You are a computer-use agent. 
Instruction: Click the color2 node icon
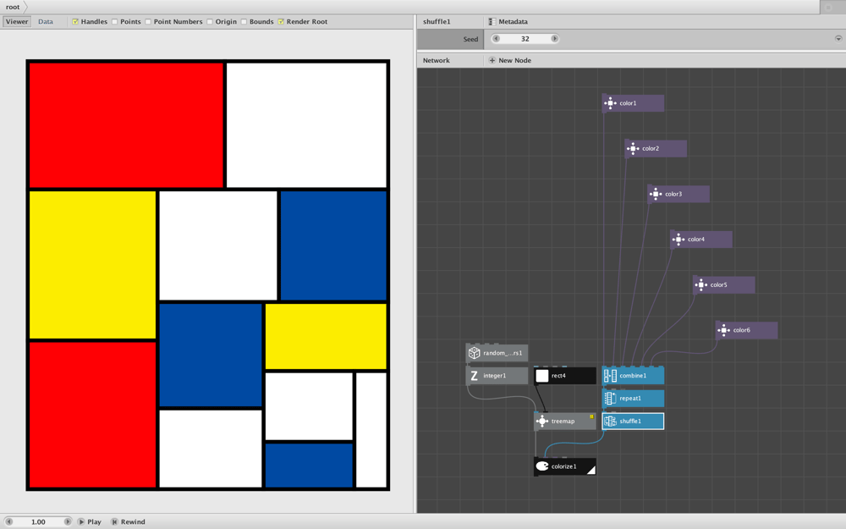(633, 148)
